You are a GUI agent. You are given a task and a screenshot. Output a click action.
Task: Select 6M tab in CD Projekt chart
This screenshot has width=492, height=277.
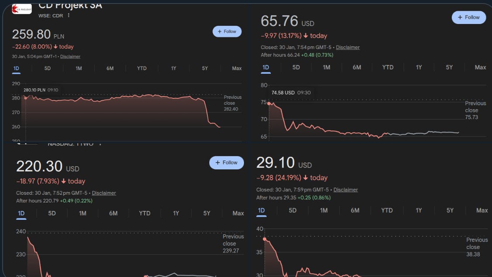pos(110,69)
